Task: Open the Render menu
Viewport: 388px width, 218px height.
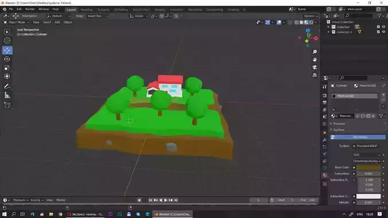Action: pos(30,9)
